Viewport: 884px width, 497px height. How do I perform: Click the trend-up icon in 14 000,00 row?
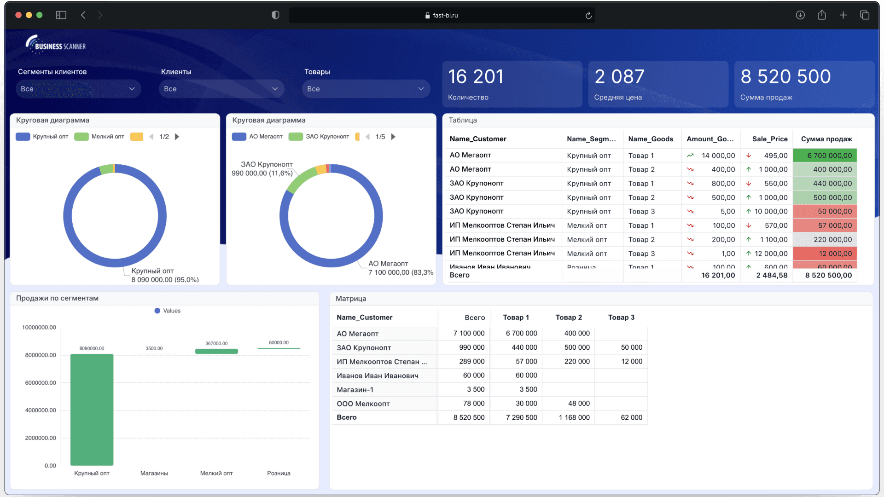(690, 156)
